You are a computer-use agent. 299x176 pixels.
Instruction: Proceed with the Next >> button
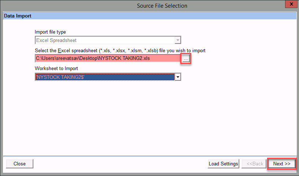tap(281, 164)
